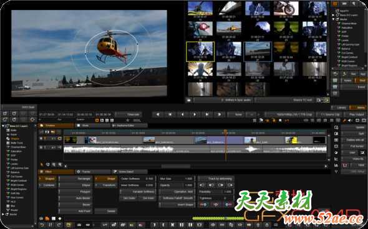This screenshot has height=229, width=368.
Task: Click the first track-backward icon under Track for deforming
Action: [202, 185]
